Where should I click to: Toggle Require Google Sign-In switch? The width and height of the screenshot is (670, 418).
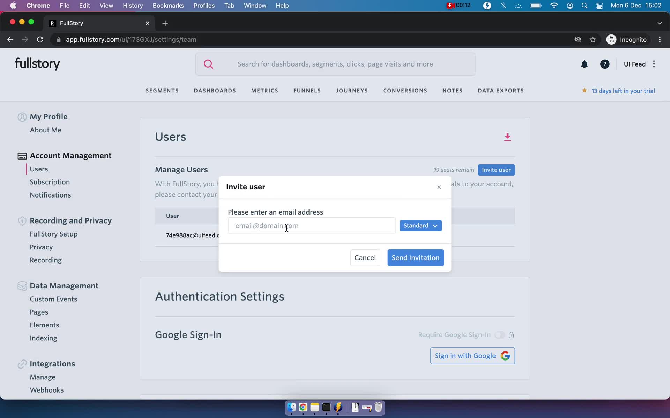pos(500,335)
